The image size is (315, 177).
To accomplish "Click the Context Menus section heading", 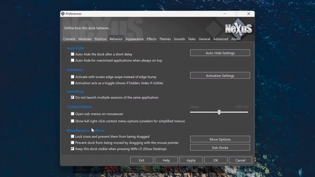I will (x=79, y=107).
